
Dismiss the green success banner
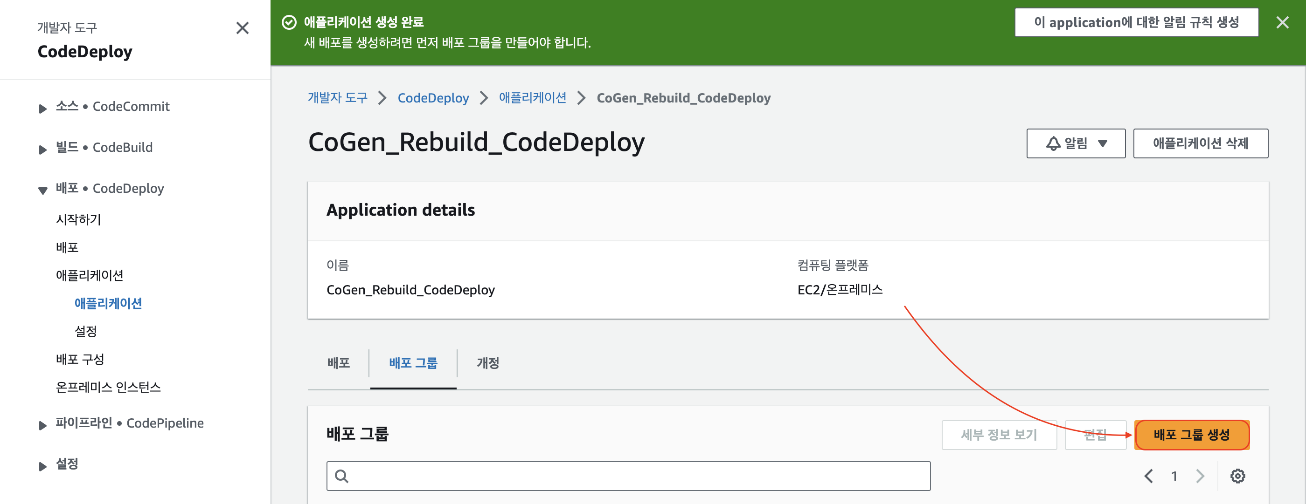(x=1282, y=23)
